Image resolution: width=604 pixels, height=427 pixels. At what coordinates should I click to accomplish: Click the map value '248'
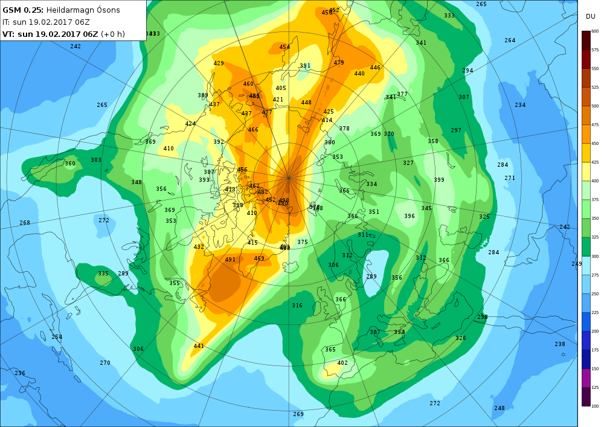click(x=500, y=408)
